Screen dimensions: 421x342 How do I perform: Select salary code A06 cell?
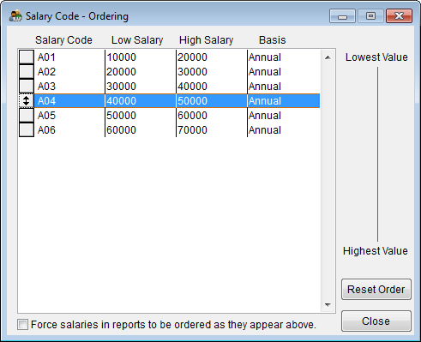pyautogui.click(x=69, y=130)
